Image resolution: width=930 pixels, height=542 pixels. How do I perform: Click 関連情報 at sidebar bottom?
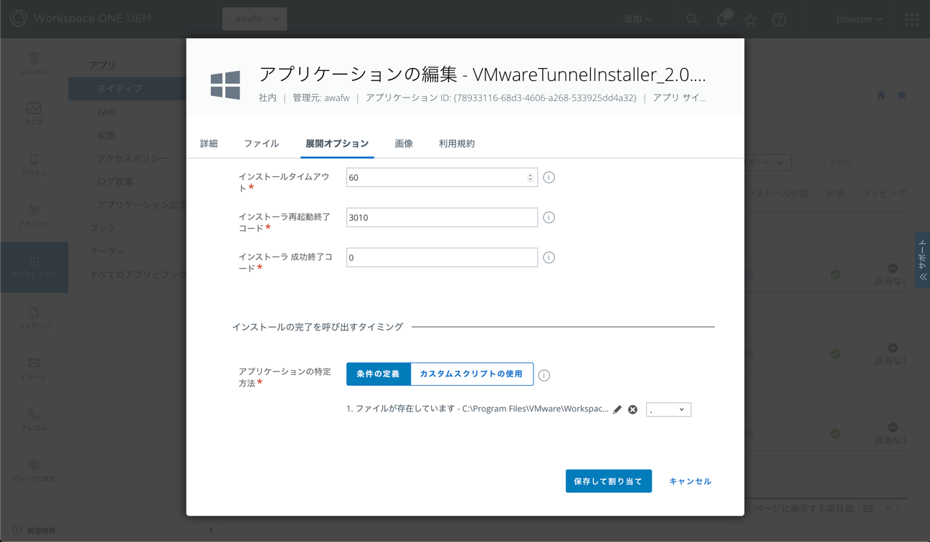34,531
